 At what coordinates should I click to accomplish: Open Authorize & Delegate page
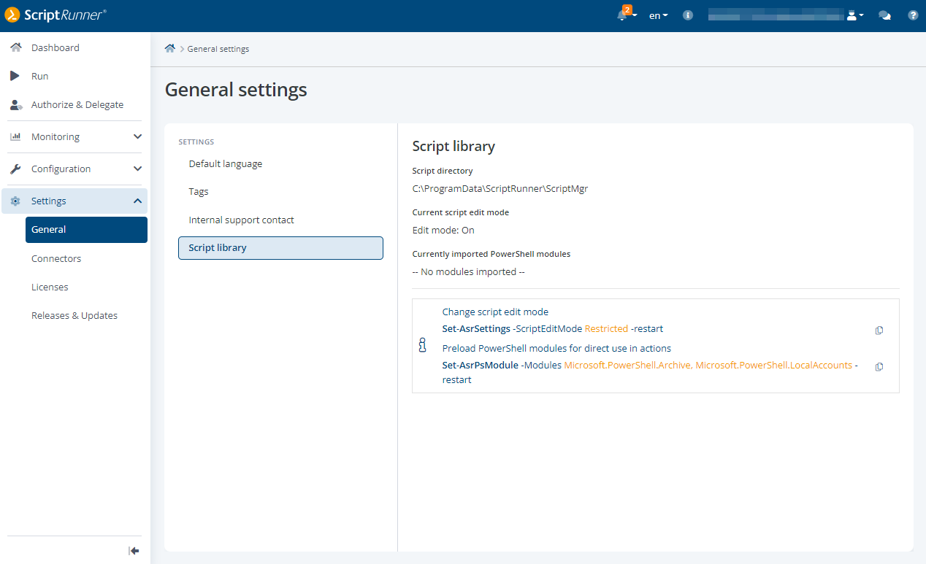coord(77,104)
